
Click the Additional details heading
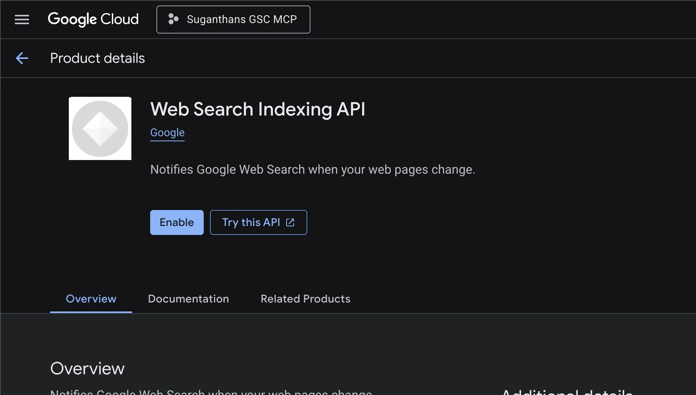coord(567,392)
